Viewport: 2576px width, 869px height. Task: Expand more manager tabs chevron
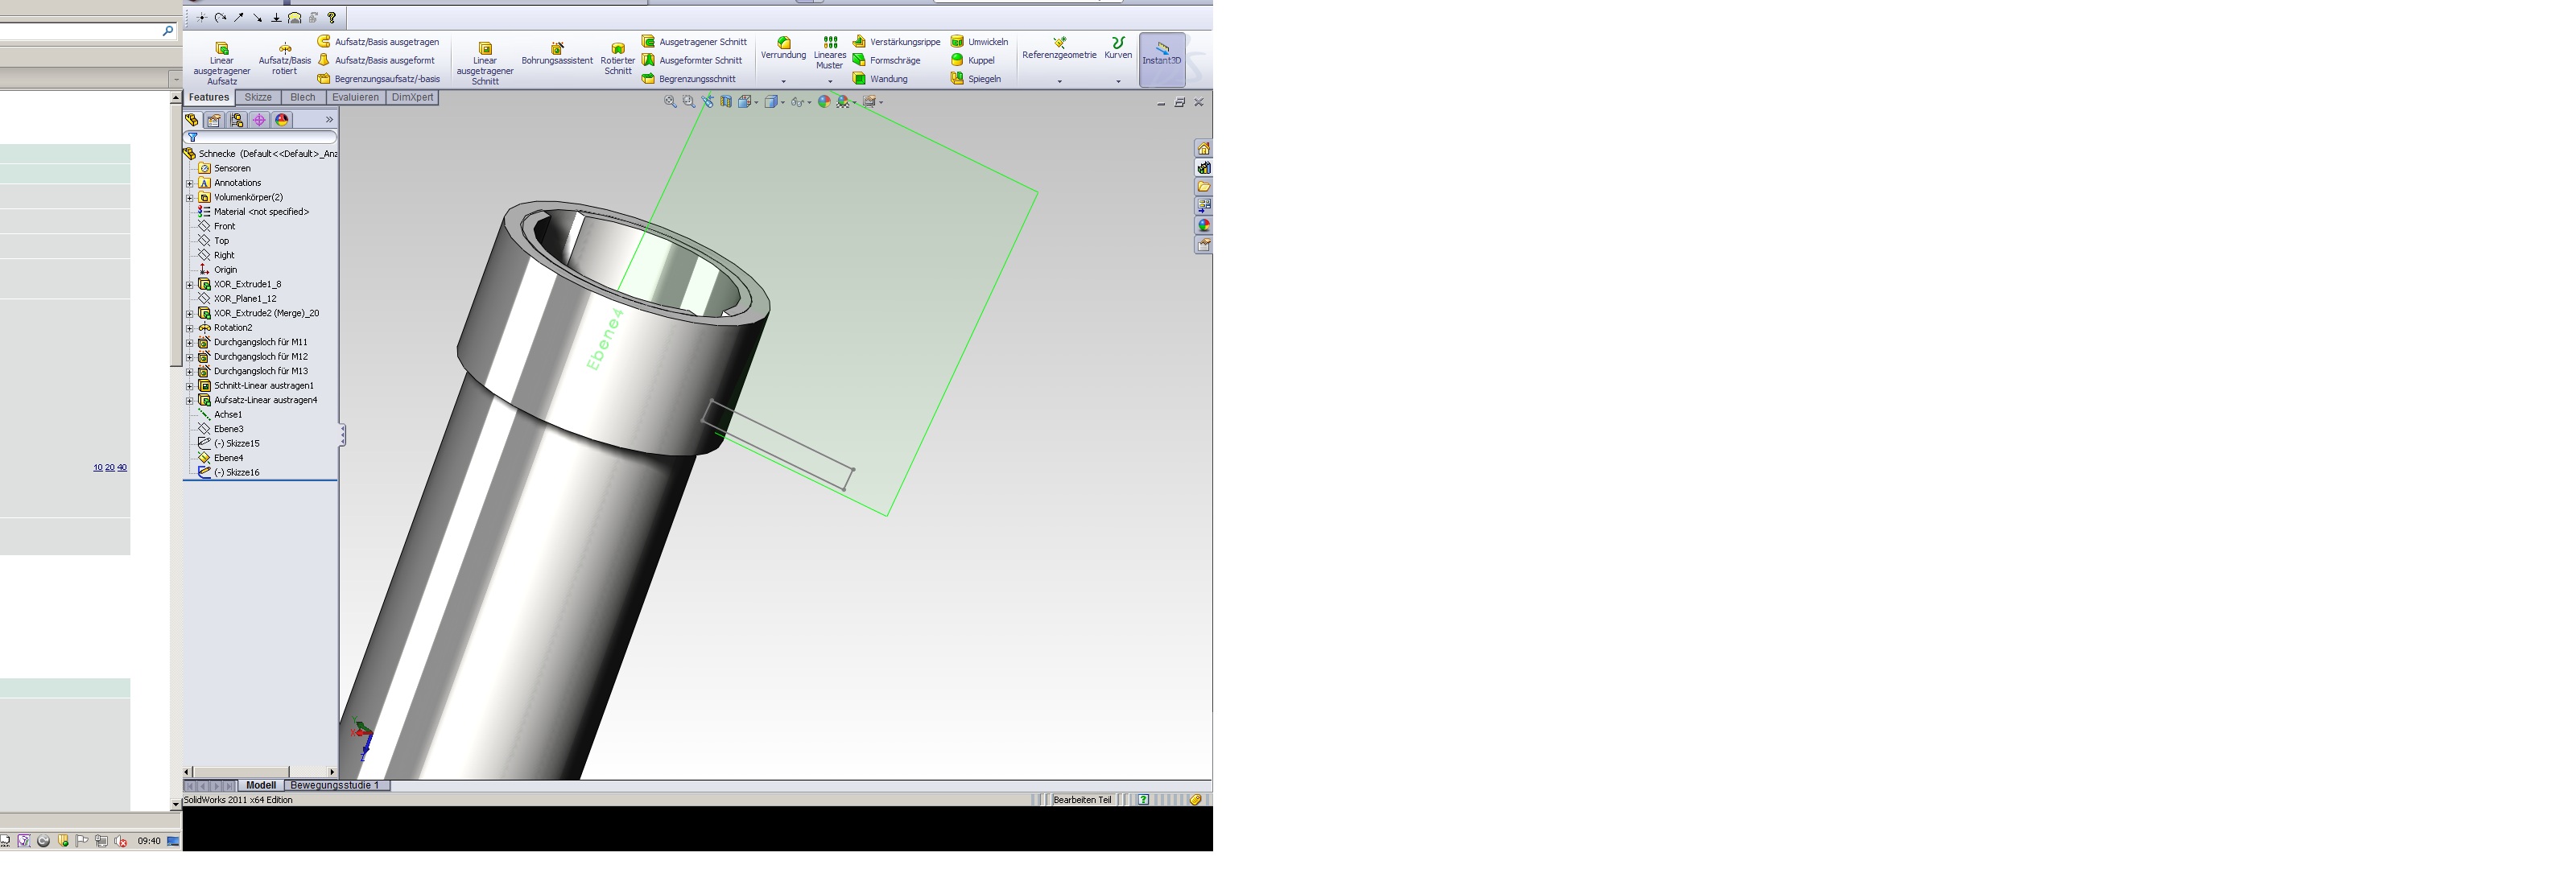point(329,120)
